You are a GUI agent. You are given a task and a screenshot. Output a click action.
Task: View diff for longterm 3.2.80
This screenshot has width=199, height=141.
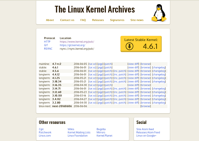coord(133,103)
